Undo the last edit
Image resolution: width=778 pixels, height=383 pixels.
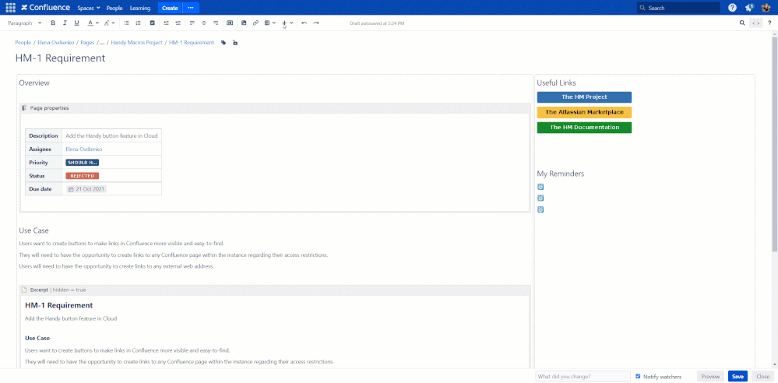[x=305, y=23]
